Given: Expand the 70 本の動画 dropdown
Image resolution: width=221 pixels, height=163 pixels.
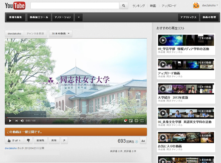Looking at the screenshot, I should pyautogui.click(x=60, y=33).
